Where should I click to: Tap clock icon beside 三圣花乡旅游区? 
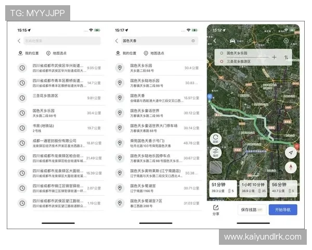tap(22, 98)
